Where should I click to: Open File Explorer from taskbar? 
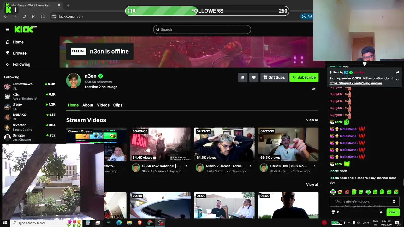129,223
